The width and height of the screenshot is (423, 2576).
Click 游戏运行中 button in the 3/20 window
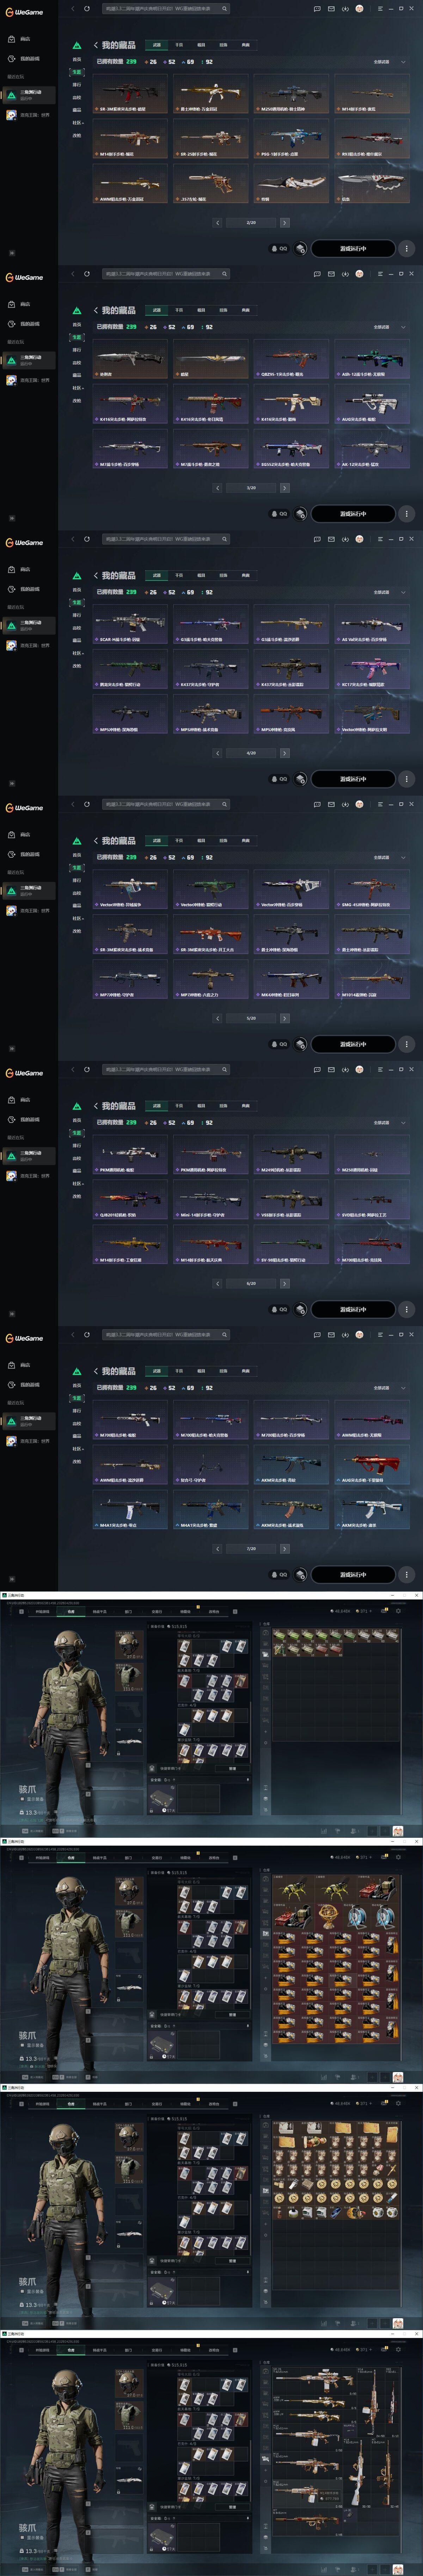(x=353, y=514)
